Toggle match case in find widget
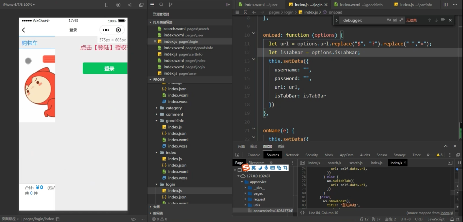The height and width of the screenshot is (222, 463). point(389,20)
